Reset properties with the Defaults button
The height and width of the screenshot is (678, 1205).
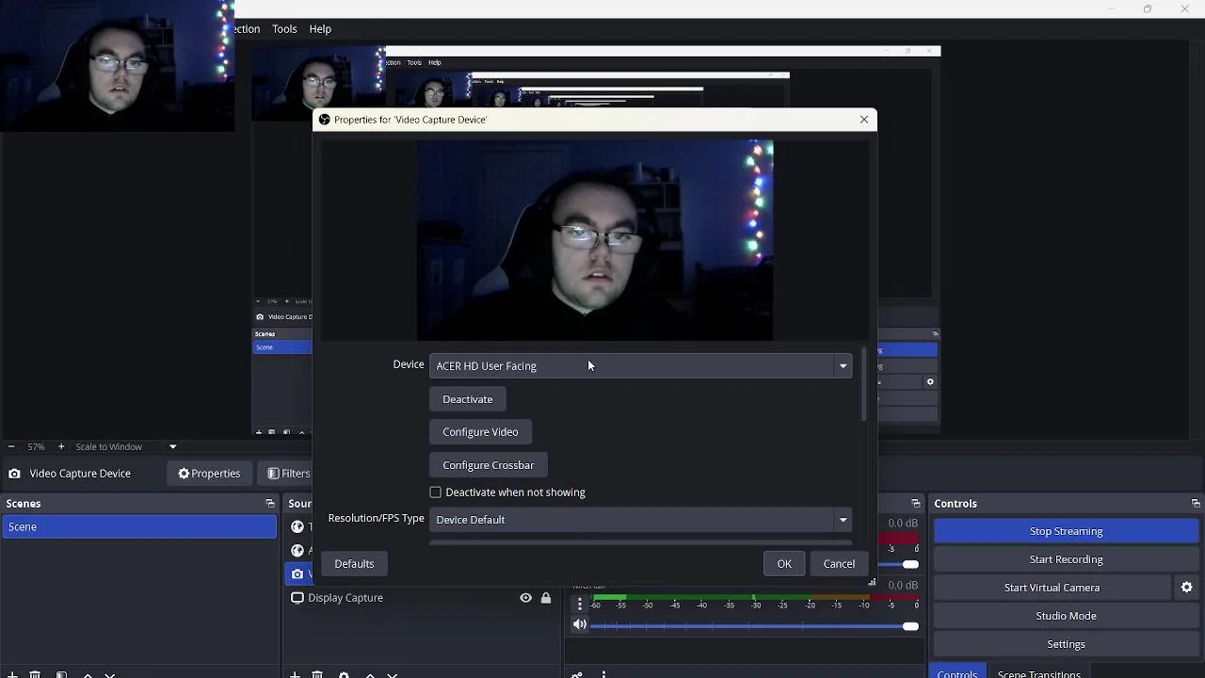pyautogui.click(x=354, y=564)
